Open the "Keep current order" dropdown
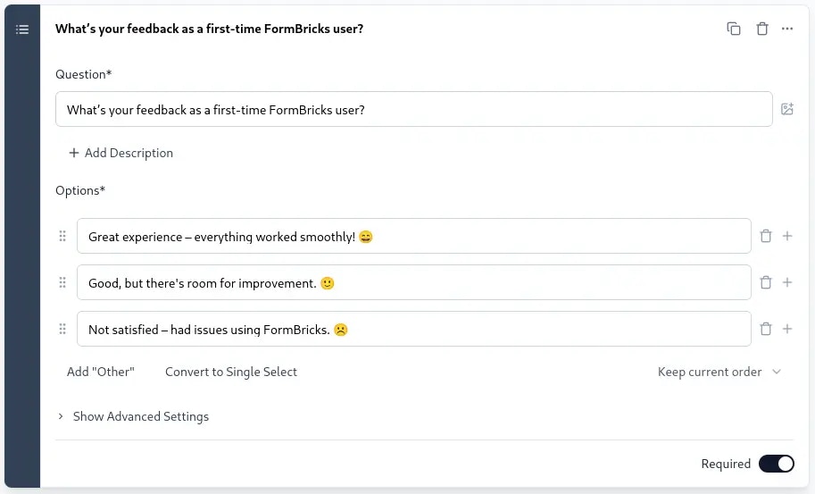The image size is (815, 494). 719,372
